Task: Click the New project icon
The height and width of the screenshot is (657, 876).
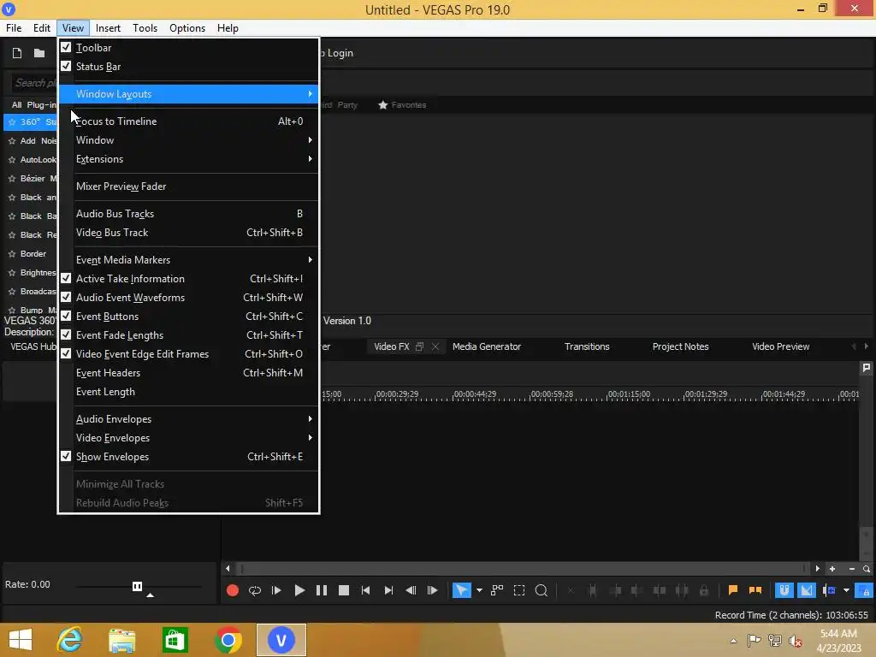Action: [17, 53]
